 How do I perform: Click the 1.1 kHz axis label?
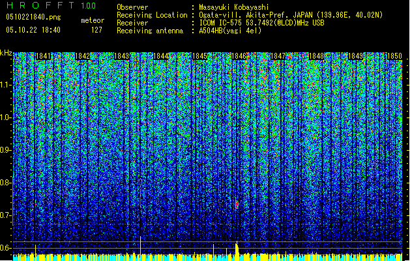[x=6, y=85]
